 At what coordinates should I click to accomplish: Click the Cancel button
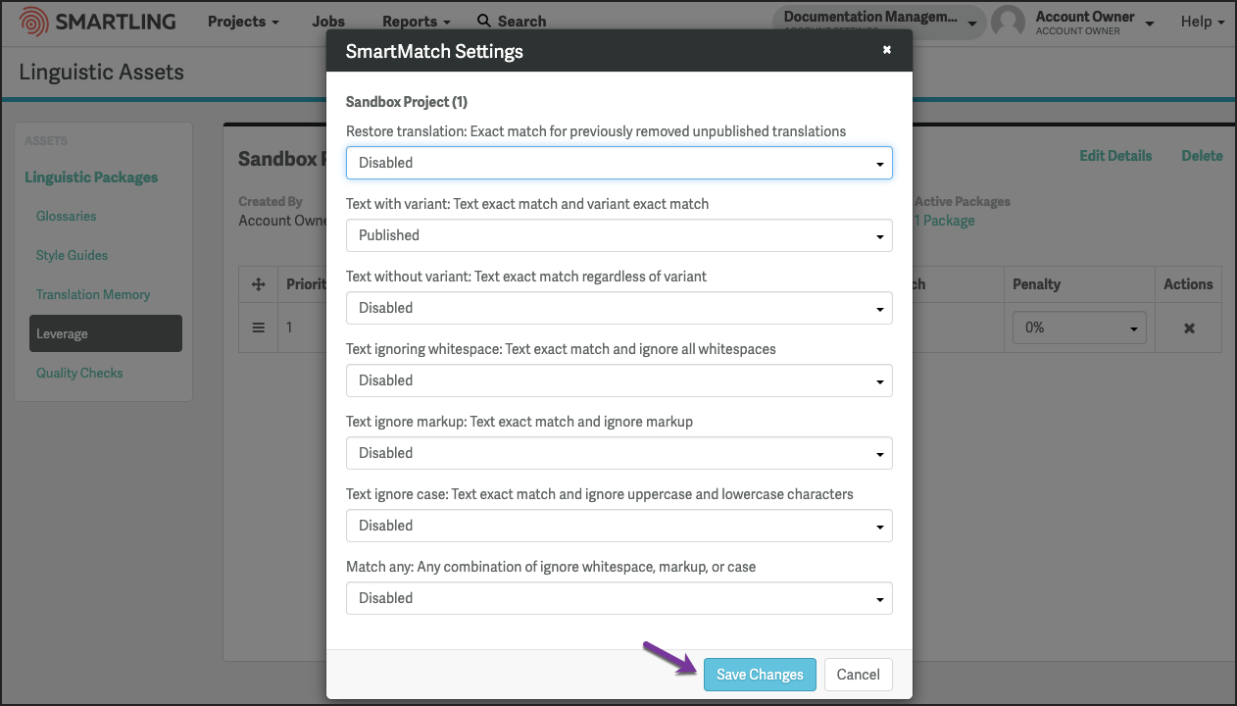[x=859, y=675]
